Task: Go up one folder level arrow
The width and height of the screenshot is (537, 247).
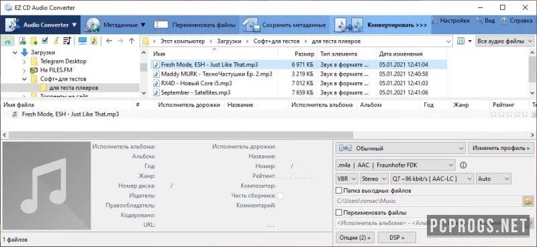Action: coord(132,41)
